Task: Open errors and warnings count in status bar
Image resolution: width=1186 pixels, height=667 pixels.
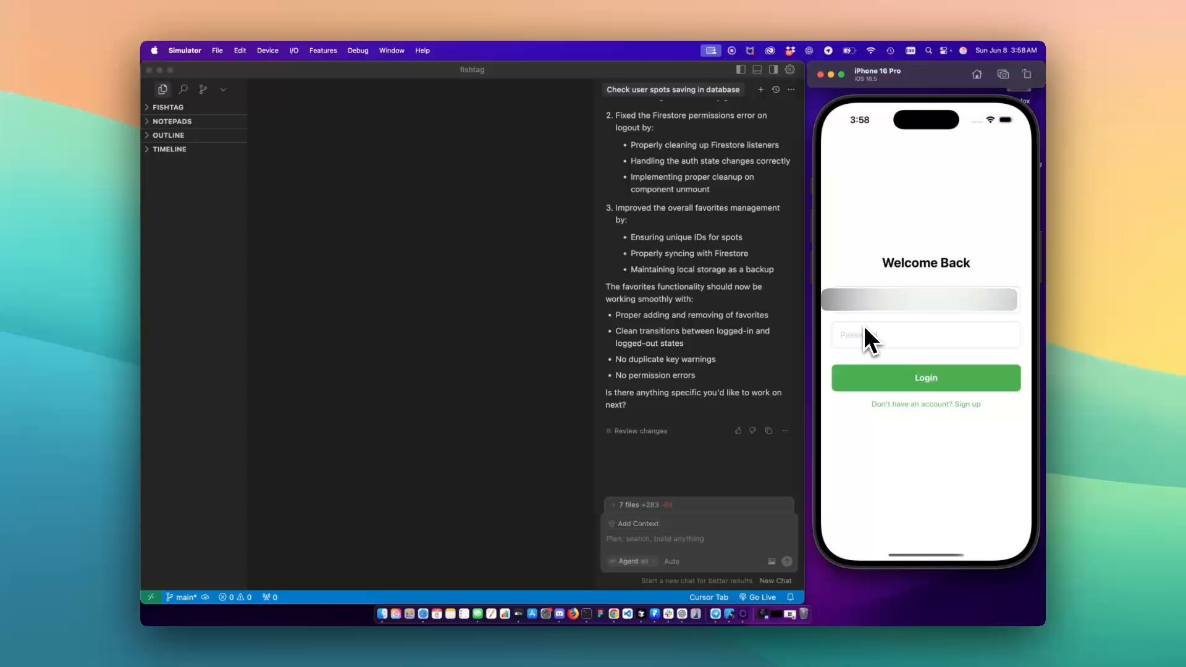Action: point(235,597)
